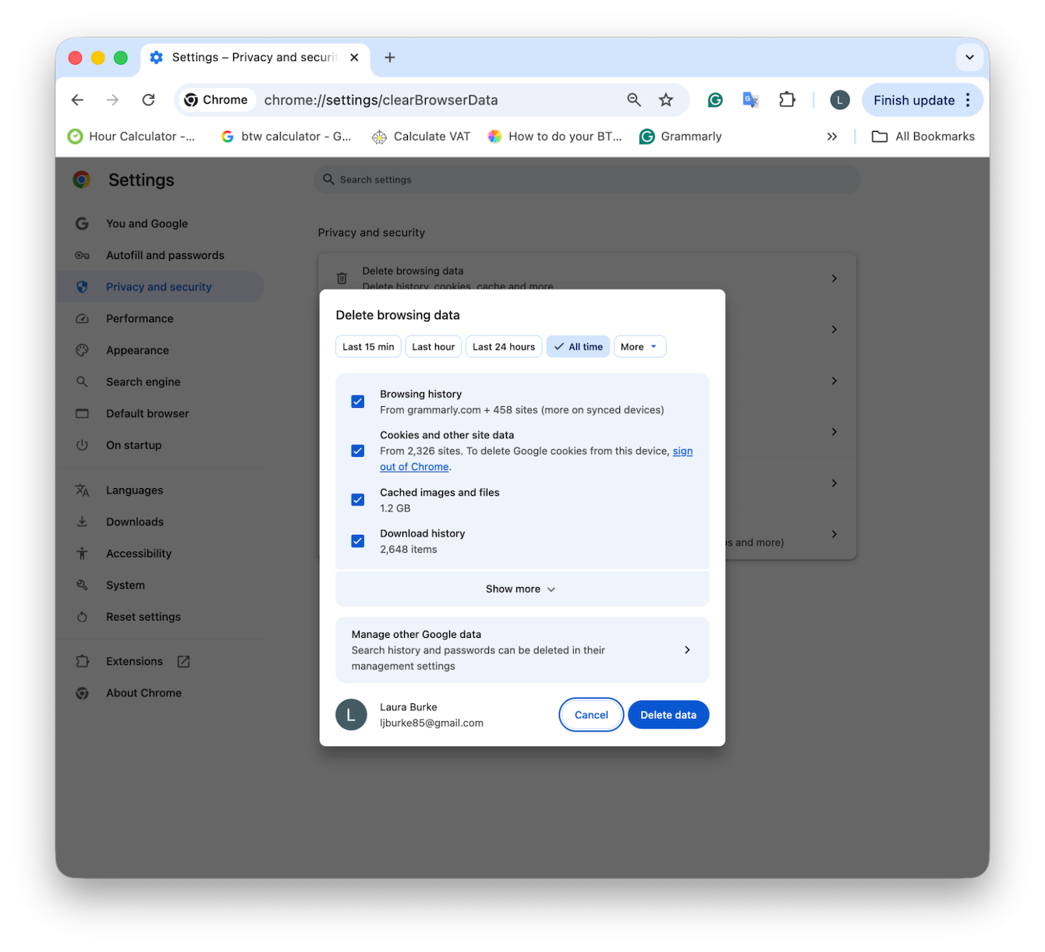Viewport: 1045px width, 952px height.
Task: Open the Settings gear icon next to the tab title
Action: 156,57
